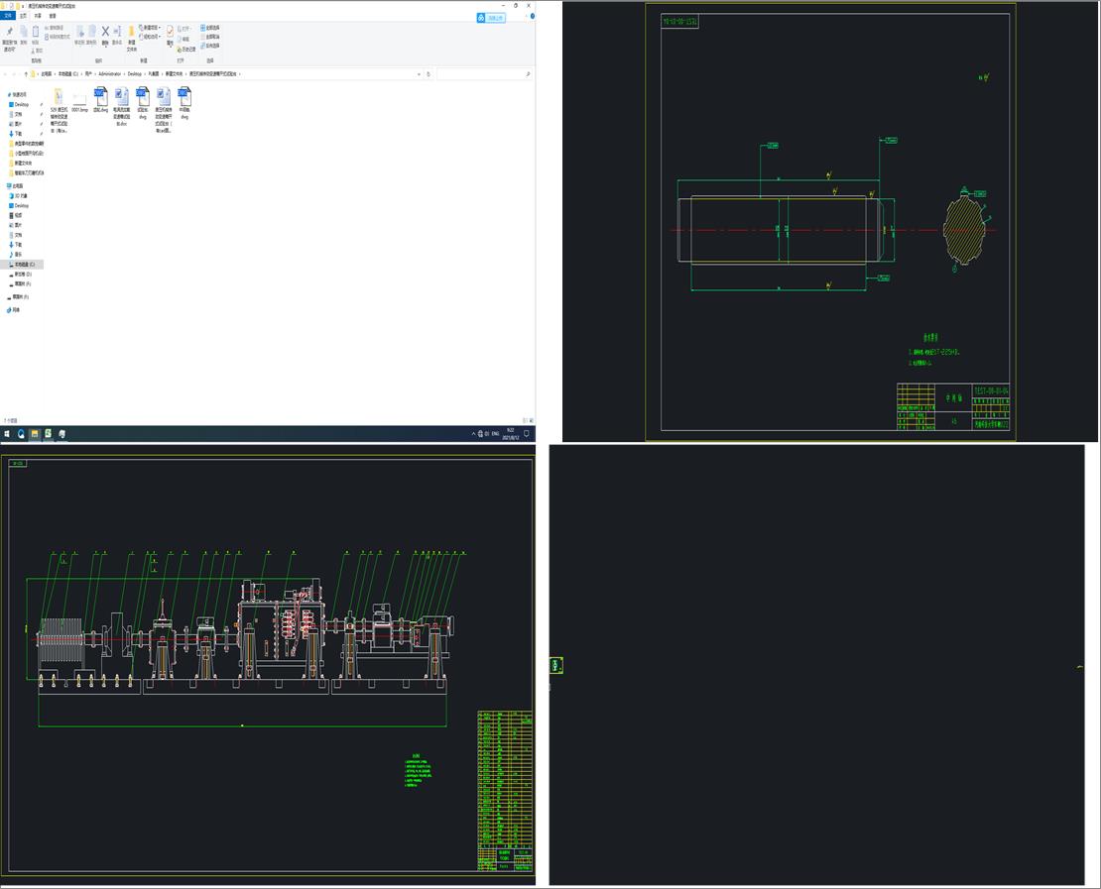The width and height of the screenshot is (1101, 889).
Task: Choose Paste shortcut (粘贴快捷方式) in ribbon
Action: point(58,37)
